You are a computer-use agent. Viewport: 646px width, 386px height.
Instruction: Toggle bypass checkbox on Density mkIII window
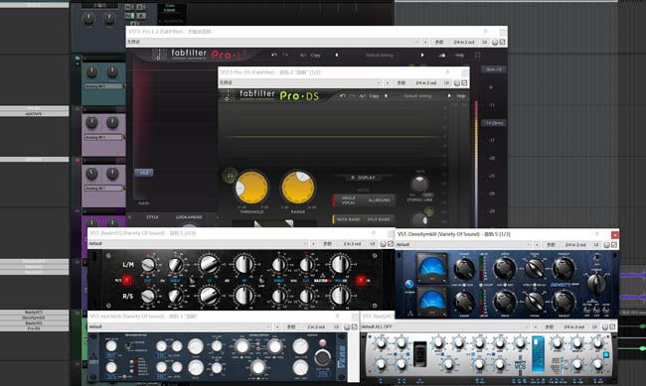click(614, 244)
